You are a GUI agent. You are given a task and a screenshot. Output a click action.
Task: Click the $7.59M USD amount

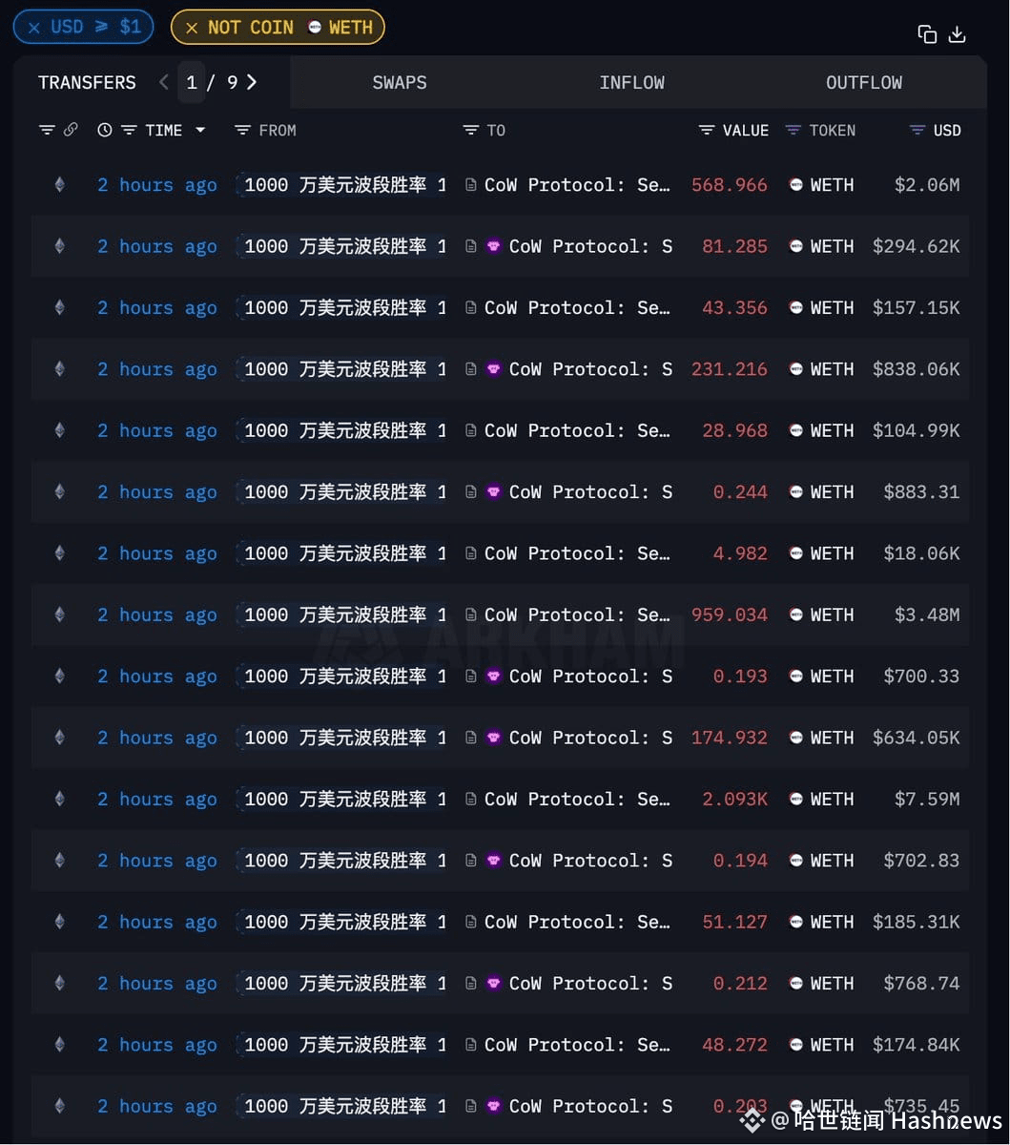(927, 799)
